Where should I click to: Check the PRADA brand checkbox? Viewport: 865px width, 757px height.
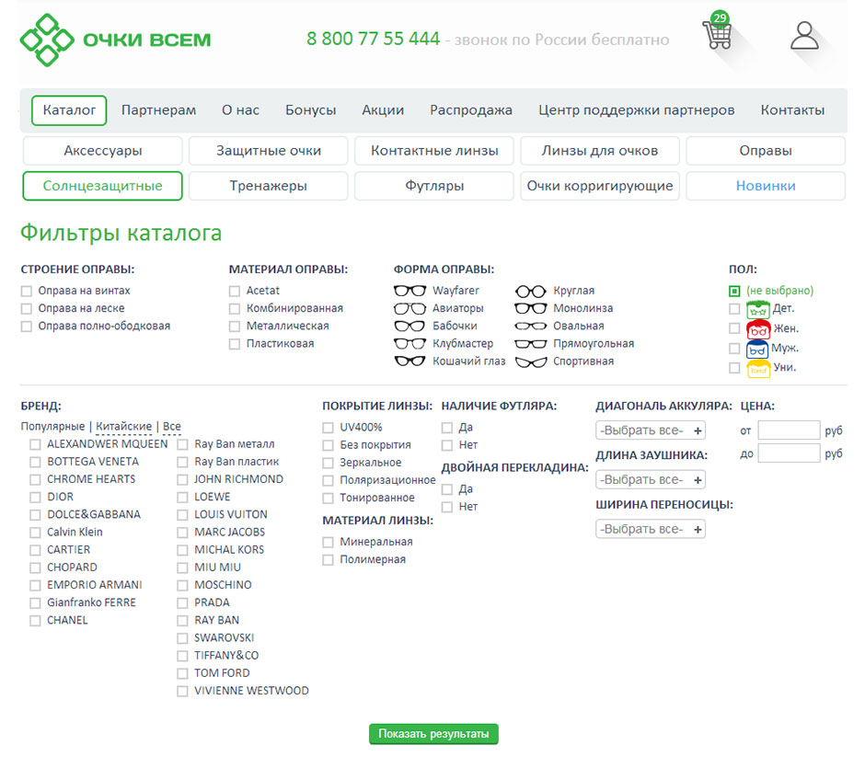182,603
